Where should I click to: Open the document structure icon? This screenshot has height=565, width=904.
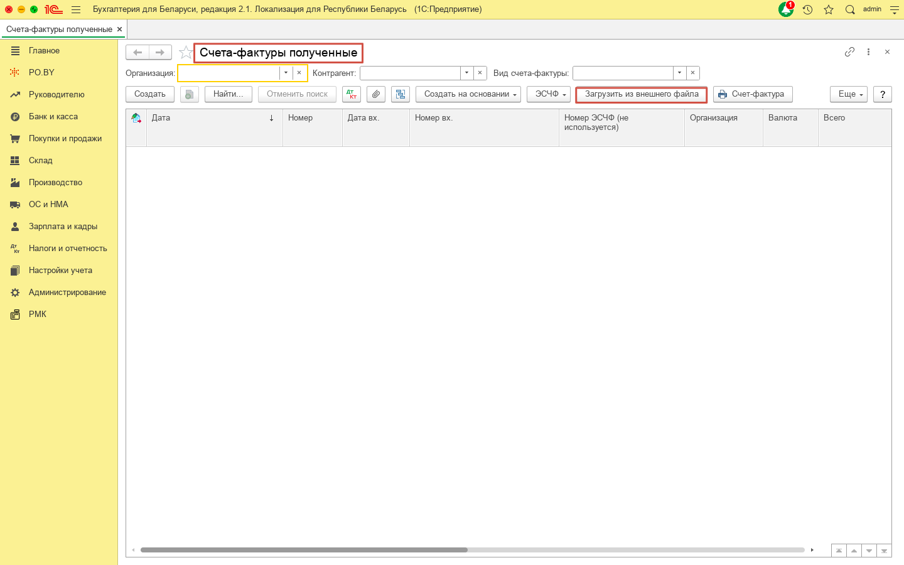[401, 94]
